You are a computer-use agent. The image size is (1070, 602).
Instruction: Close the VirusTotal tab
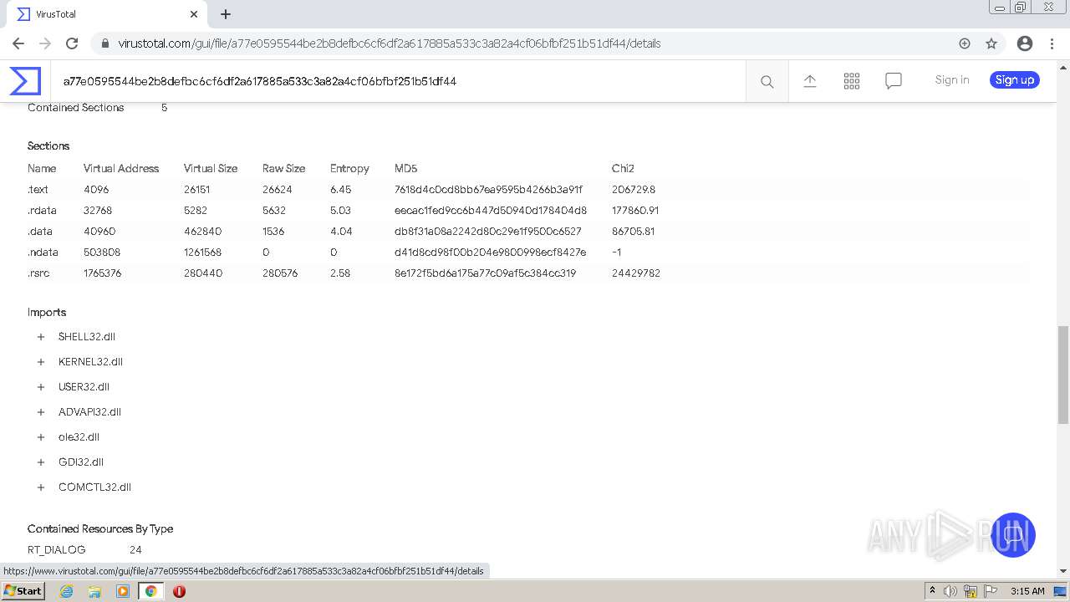194,14
